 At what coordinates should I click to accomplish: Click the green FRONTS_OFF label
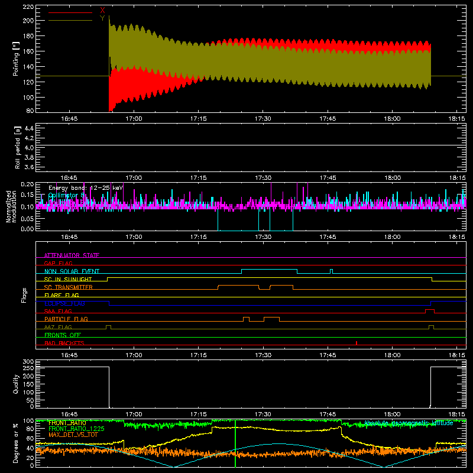(x=63, y=335)
